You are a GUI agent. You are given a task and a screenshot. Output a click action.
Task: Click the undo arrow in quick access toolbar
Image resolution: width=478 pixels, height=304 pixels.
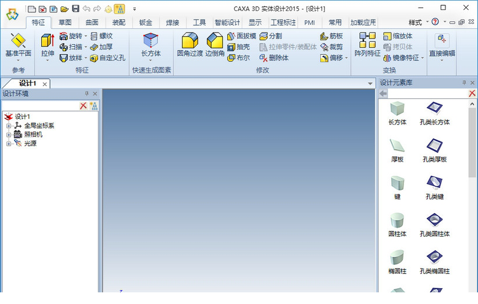pos(87,9)
